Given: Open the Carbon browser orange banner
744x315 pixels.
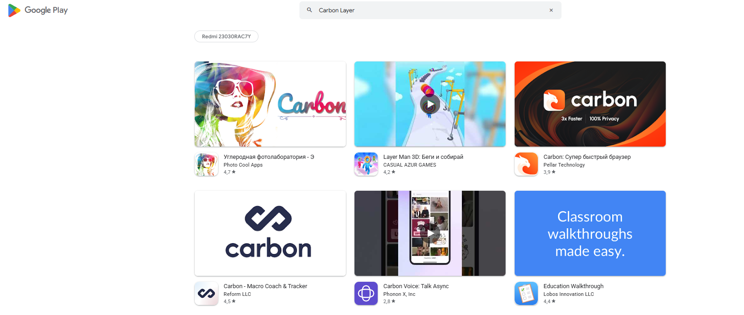Looking at the screenshot, I should (590, 104).
